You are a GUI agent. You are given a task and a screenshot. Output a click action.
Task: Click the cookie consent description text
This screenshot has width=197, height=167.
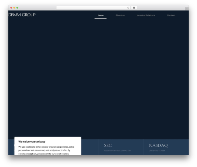click(x=46, y=150)
